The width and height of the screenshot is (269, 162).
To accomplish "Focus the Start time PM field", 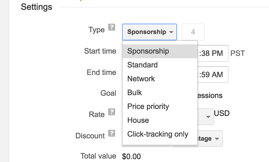I will click(213, 53).
